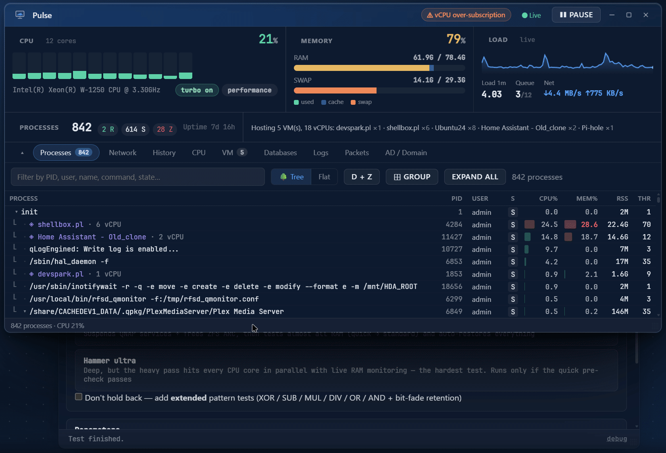Click the green Live status dot

pos(524,15)
